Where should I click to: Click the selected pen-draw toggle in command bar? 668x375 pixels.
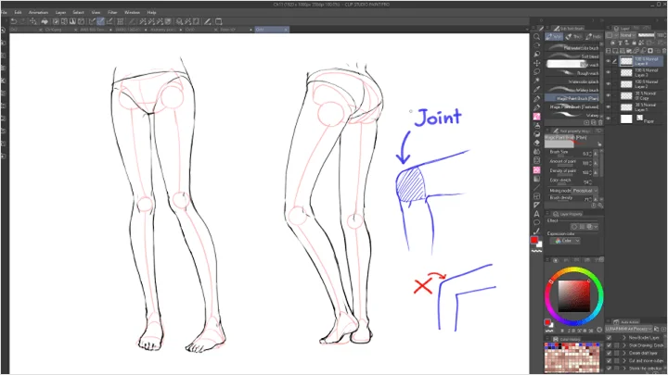[100, 21]
